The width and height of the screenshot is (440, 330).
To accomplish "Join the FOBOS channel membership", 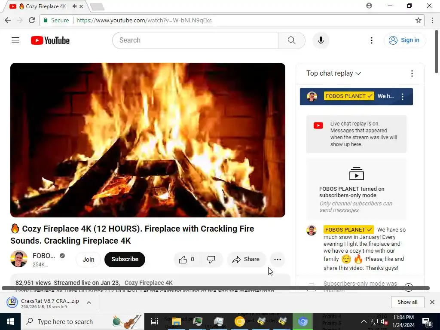I will point(89,259).
